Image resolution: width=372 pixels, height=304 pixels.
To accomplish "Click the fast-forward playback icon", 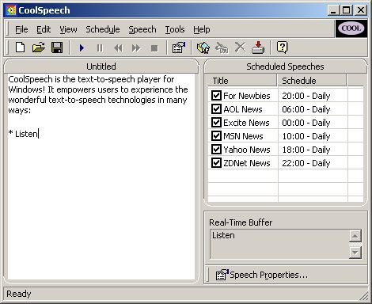I will 136,48.
